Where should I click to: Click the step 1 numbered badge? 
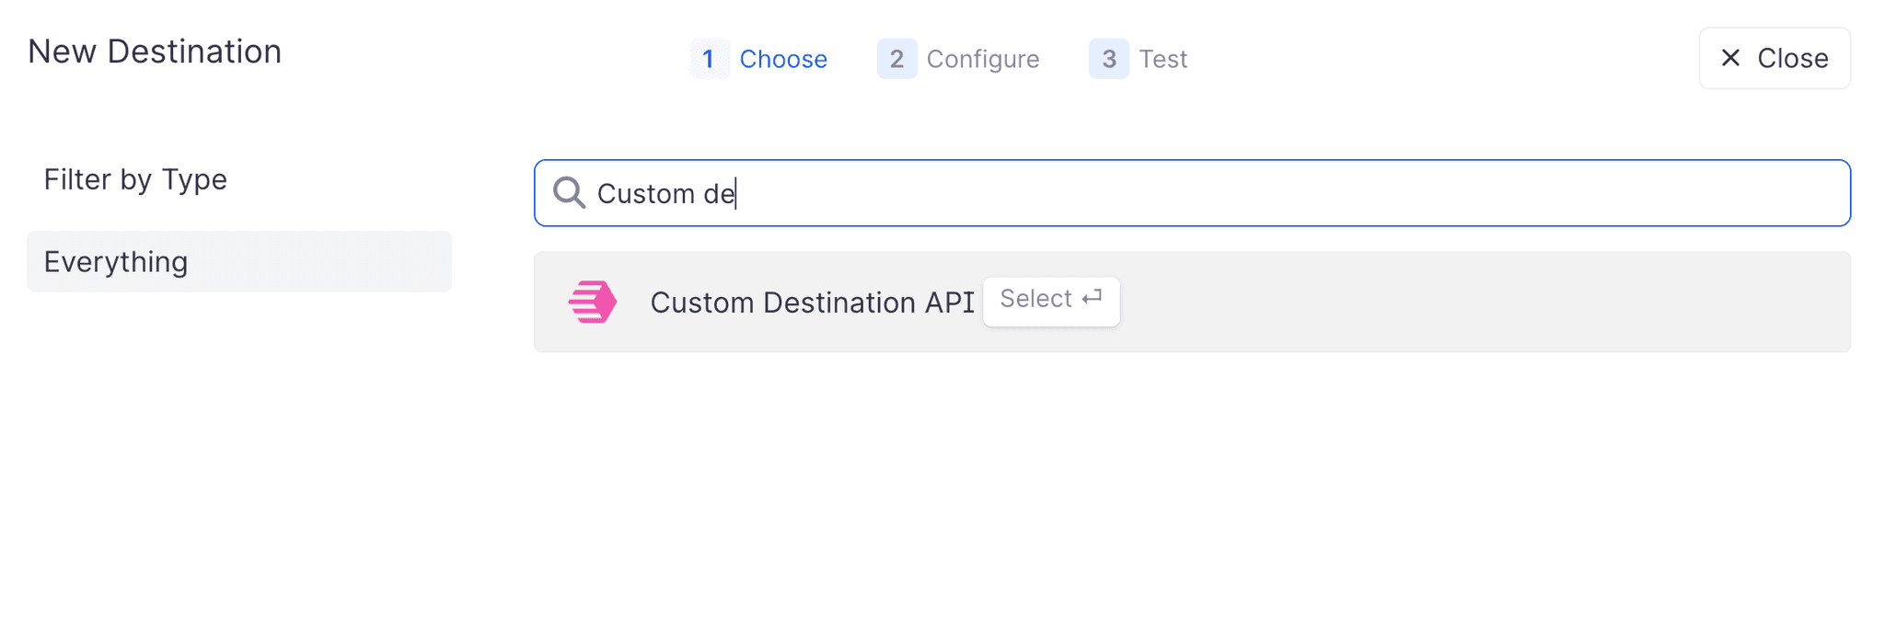pos(709,59)
